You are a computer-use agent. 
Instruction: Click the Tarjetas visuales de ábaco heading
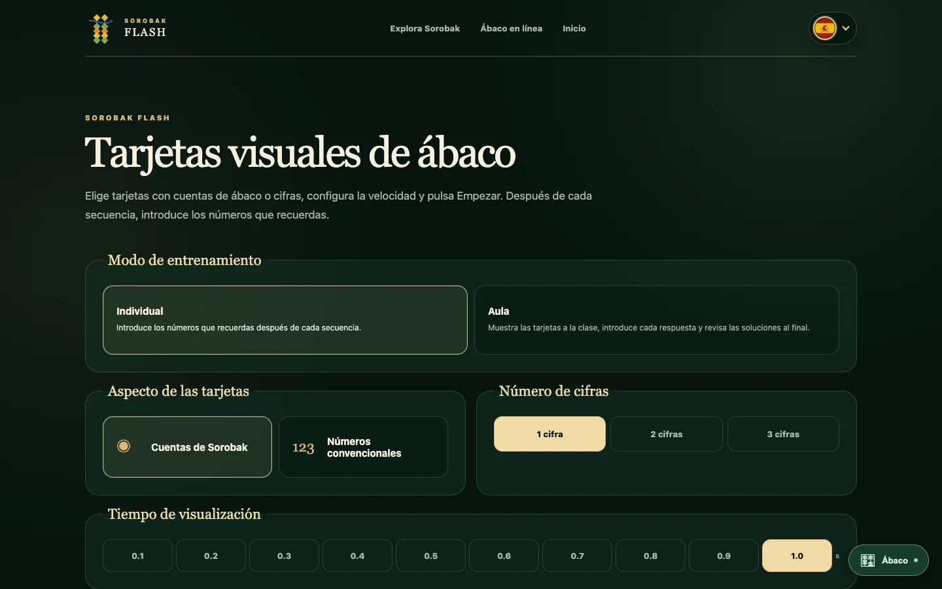point(300,152)
